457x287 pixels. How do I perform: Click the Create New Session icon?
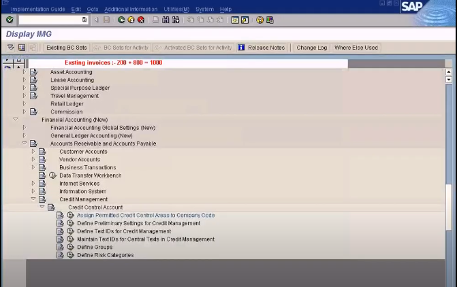click(235, 20)
